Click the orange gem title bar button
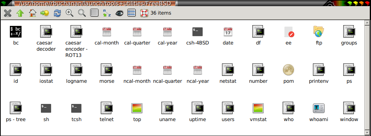Screen dimensions: 371x136 click(x=361, y=3)
